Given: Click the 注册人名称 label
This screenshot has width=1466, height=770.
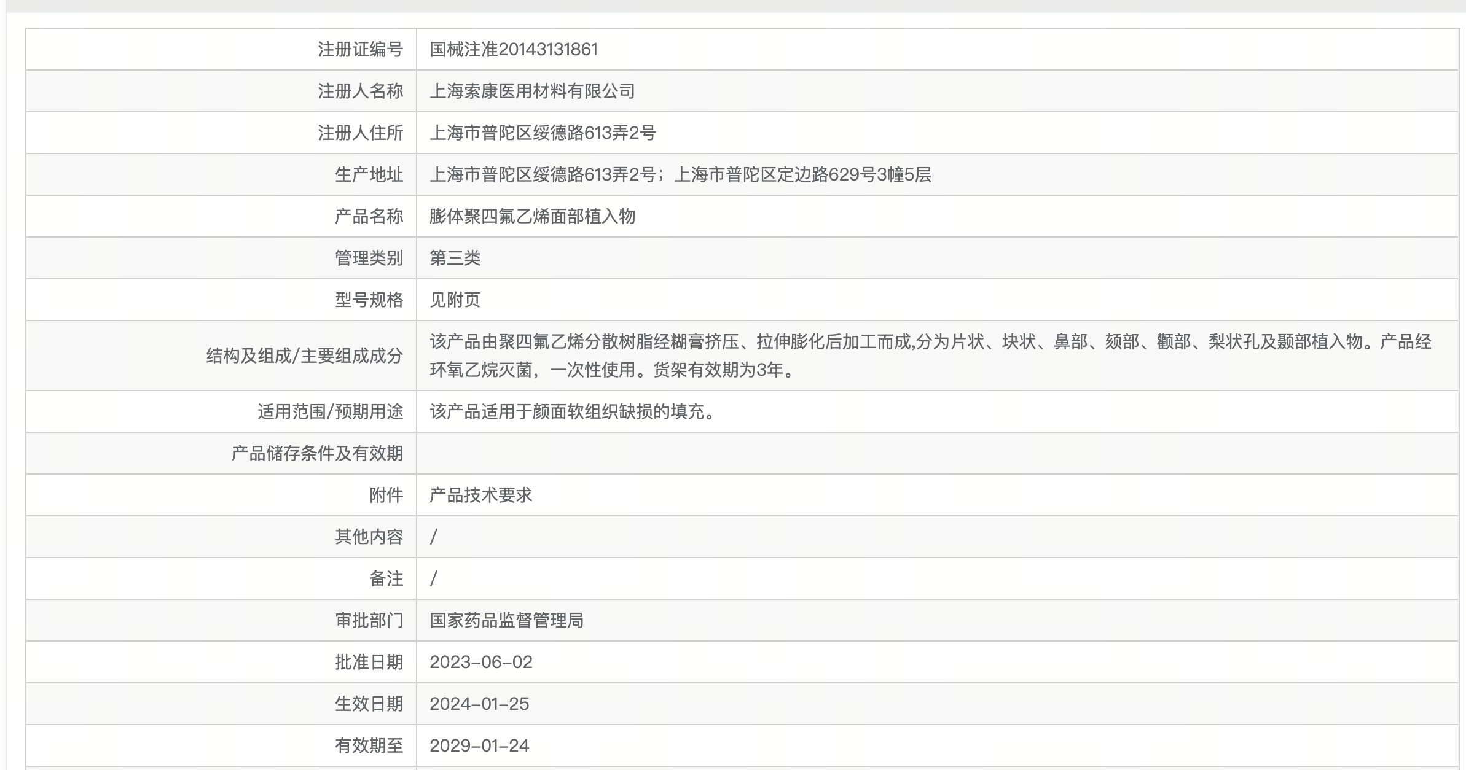Looking at the screenshot, I should pos(360,91).
